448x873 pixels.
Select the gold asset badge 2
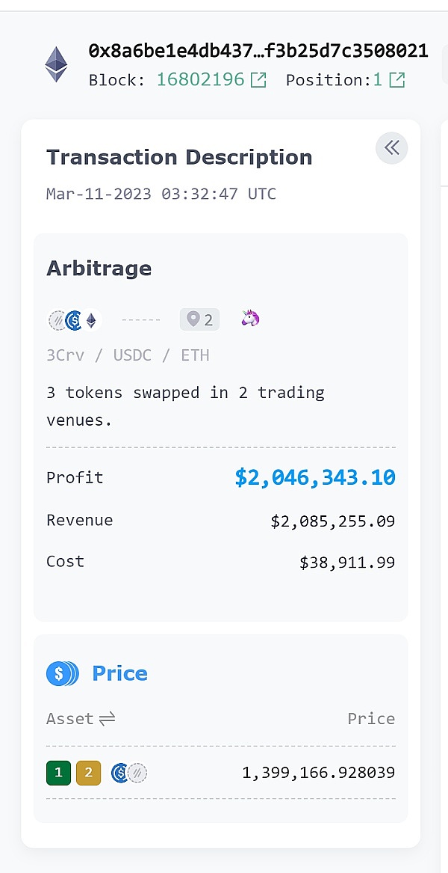click(88, 773)
